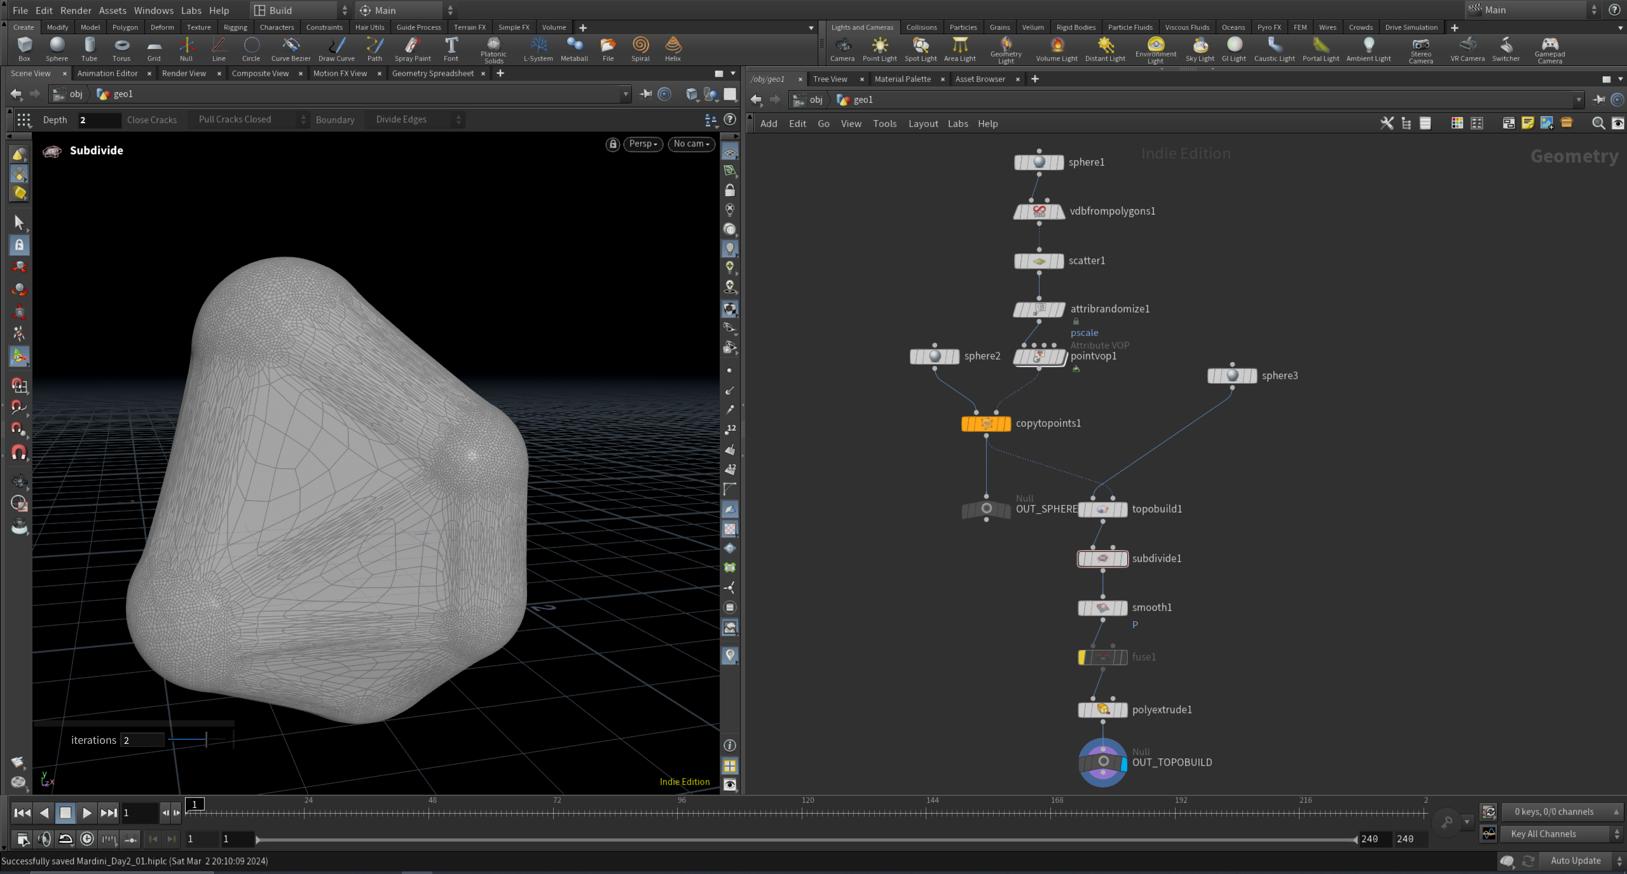Toggle audio on the playbar
The width and height of the screenshot is (1627, 874).
tap(44, 839)
